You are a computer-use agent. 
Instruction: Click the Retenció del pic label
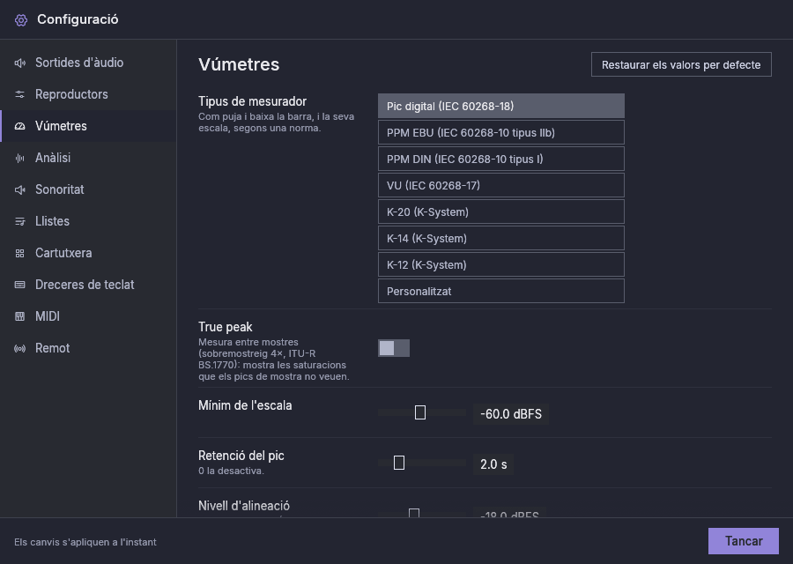(241, 456)
